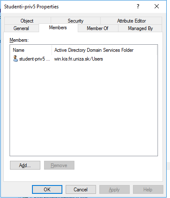The width and height of the screenshot is (170, 198).
Task: Click the Apply button
Action: [114, 189]
